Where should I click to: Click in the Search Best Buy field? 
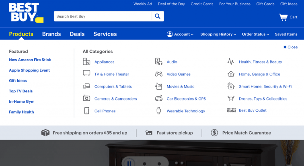(x=103, y=16)
